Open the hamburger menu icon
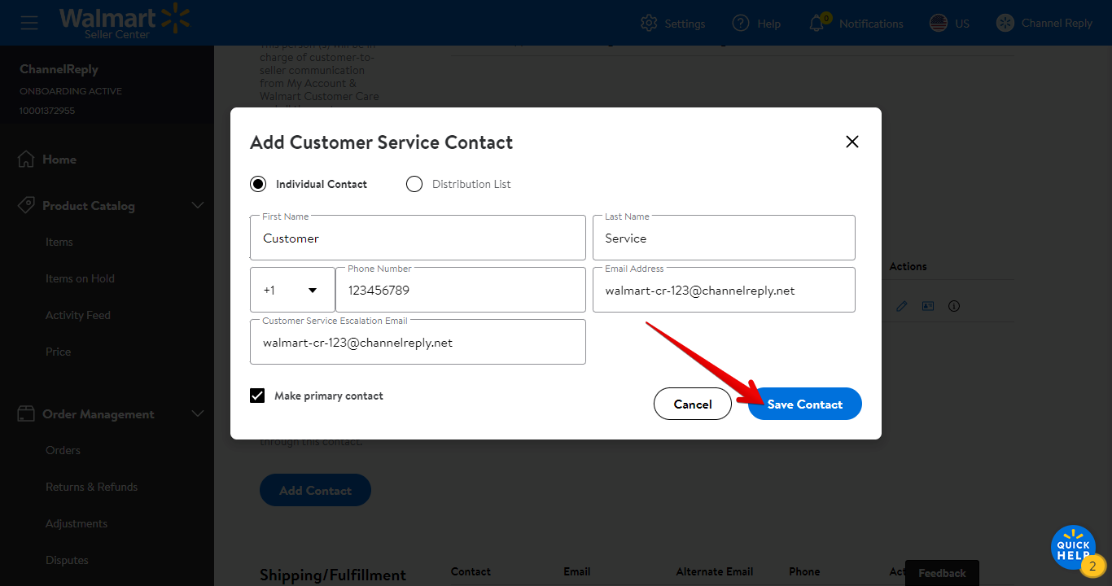 click(x=29, y=23)
